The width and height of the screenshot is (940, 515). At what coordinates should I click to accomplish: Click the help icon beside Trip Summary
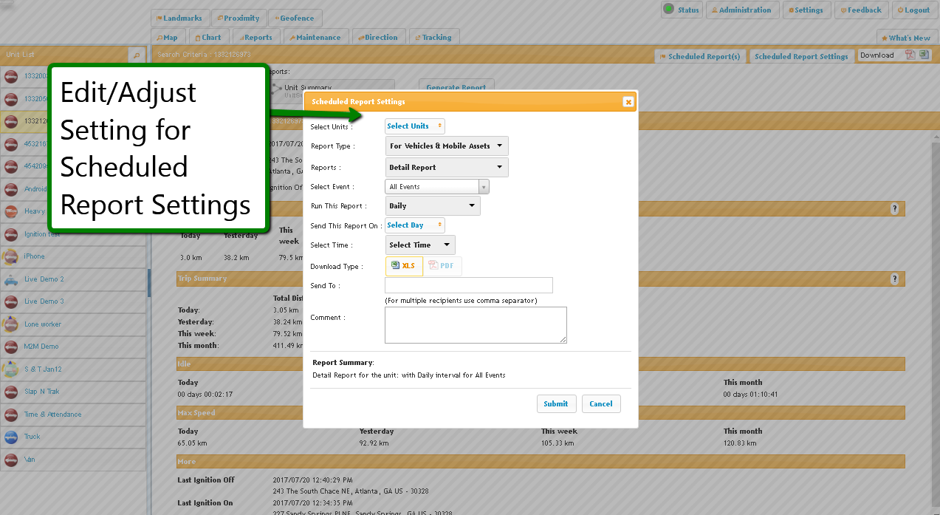[894, 279]
